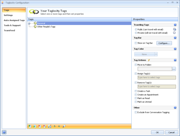Move the tag down with green arrow
The width and height of the screenshot is (180, 136).
tap(59, 126)
